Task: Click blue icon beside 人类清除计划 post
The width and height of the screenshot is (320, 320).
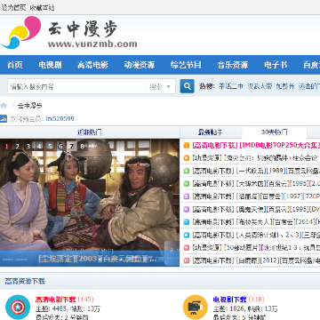Action: pos(187,235)
